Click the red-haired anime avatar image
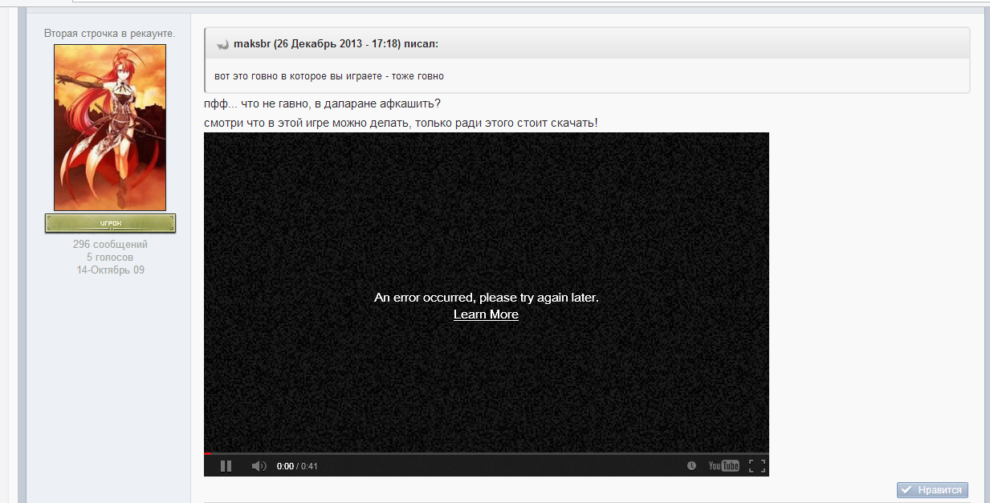 coord(110,128)
